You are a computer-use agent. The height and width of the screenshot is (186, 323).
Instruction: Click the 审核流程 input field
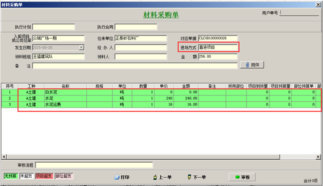click(x=94, y=165)
